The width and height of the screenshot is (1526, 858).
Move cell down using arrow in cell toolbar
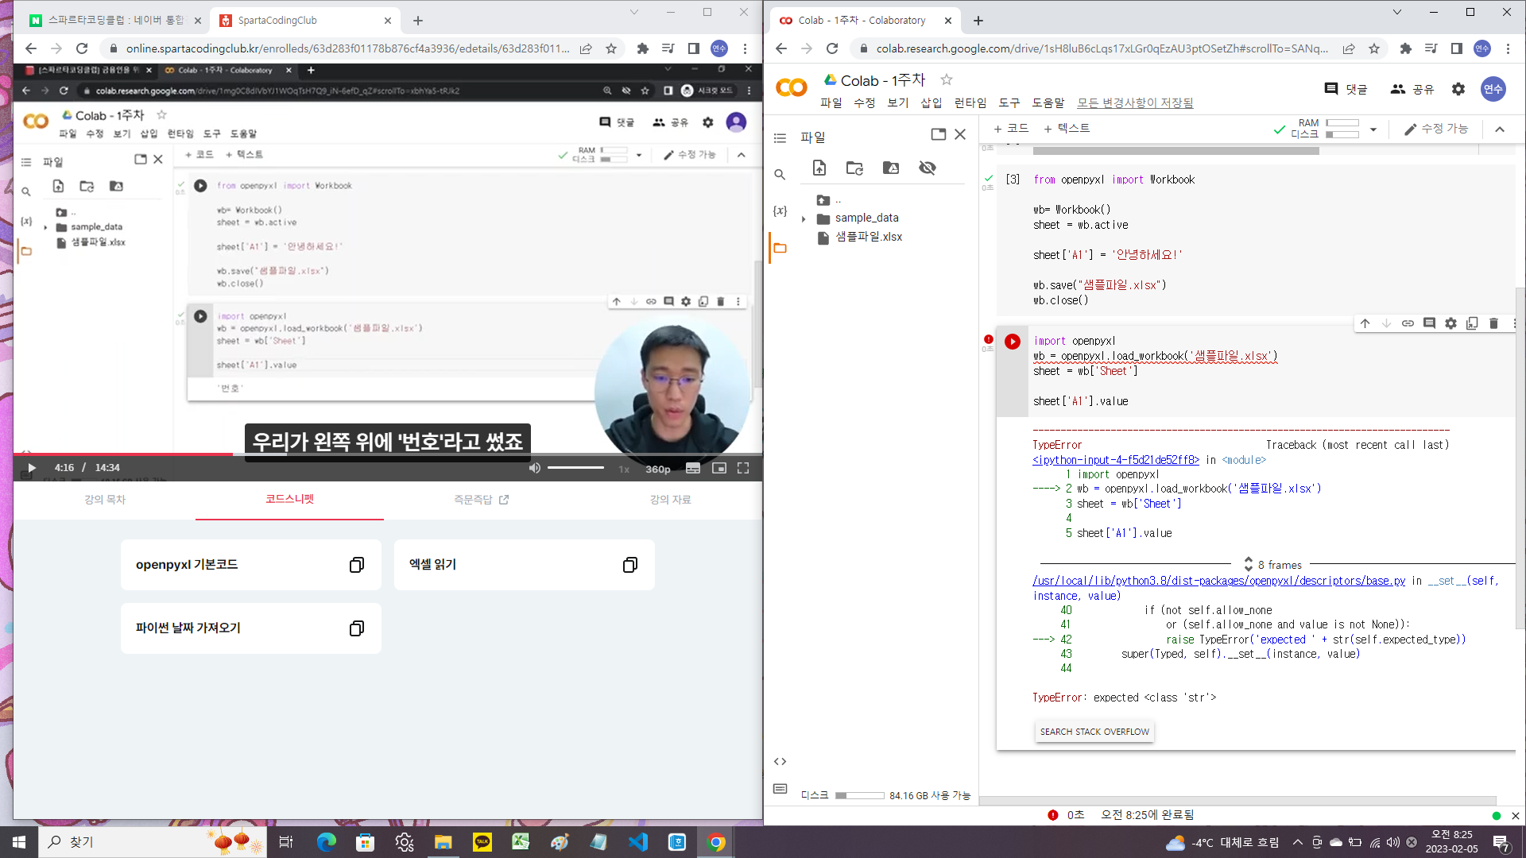tap(1386, 323)
